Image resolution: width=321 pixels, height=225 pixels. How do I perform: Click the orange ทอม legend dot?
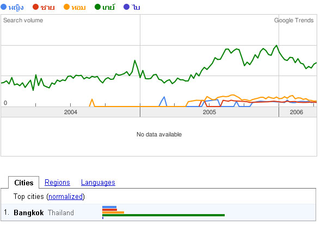(x=67, y=7)
